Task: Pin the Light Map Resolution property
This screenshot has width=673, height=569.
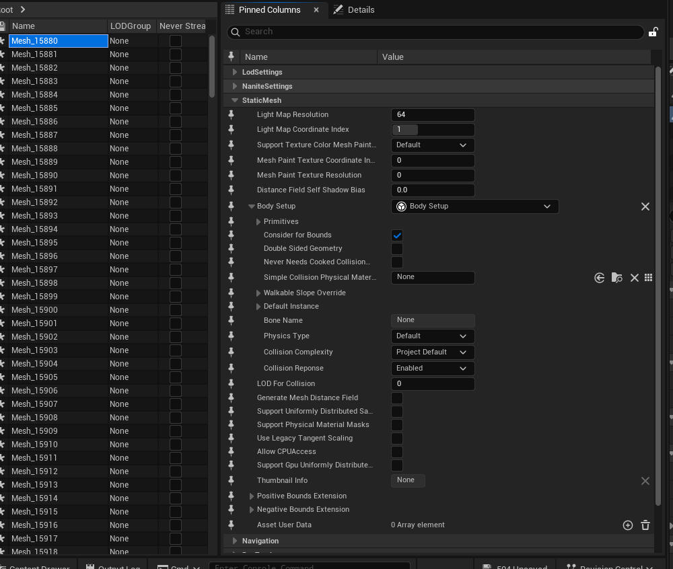Action: click(x=232, y=115)
